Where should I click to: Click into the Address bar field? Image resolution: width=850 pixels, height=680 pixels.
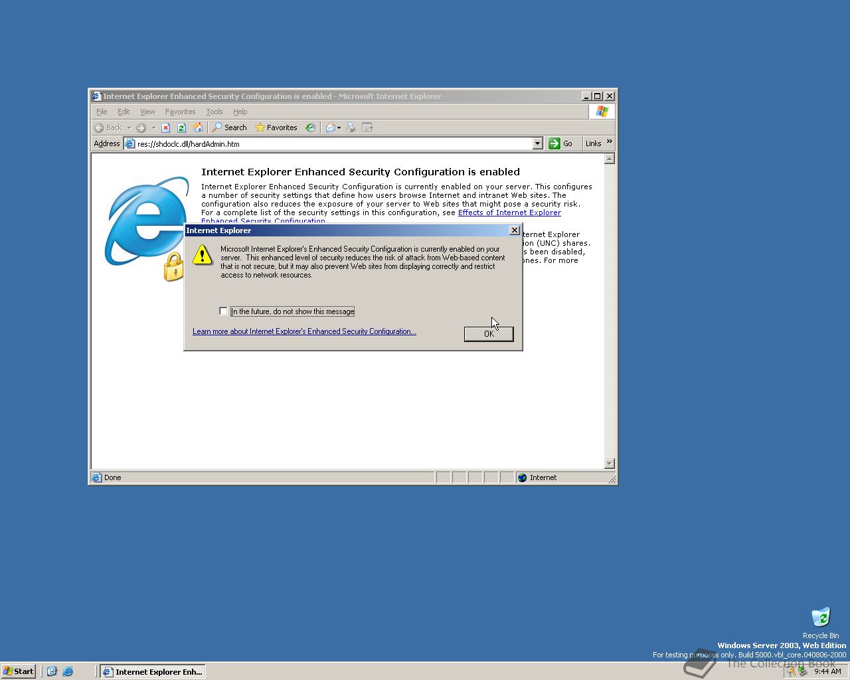click(333, 143)
